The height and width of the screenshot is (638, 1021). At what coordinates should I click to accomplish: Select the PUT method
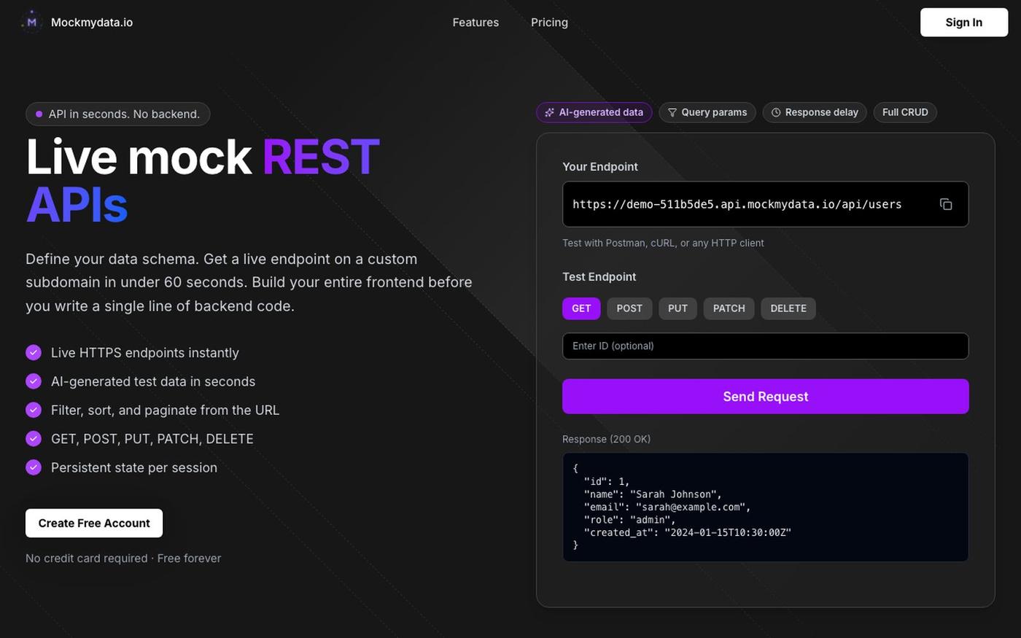(x=678, y=308)
